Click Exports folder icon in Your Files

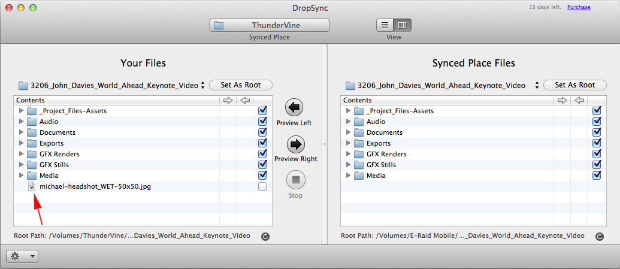tap(32, 143)
